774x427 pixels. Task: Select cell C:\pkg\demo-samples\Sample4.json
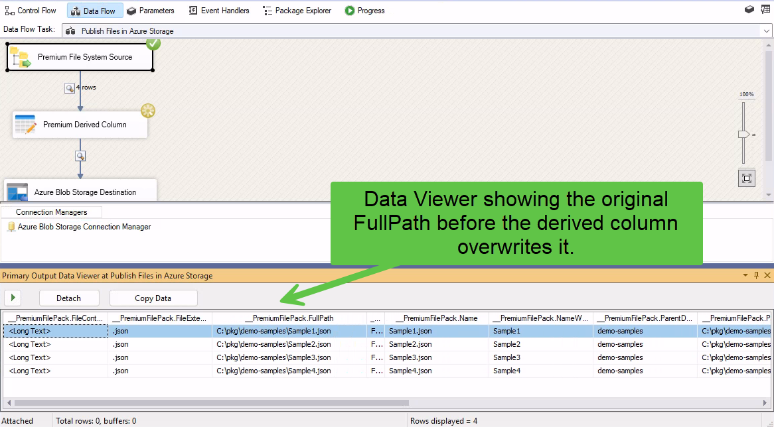point(289,371)
